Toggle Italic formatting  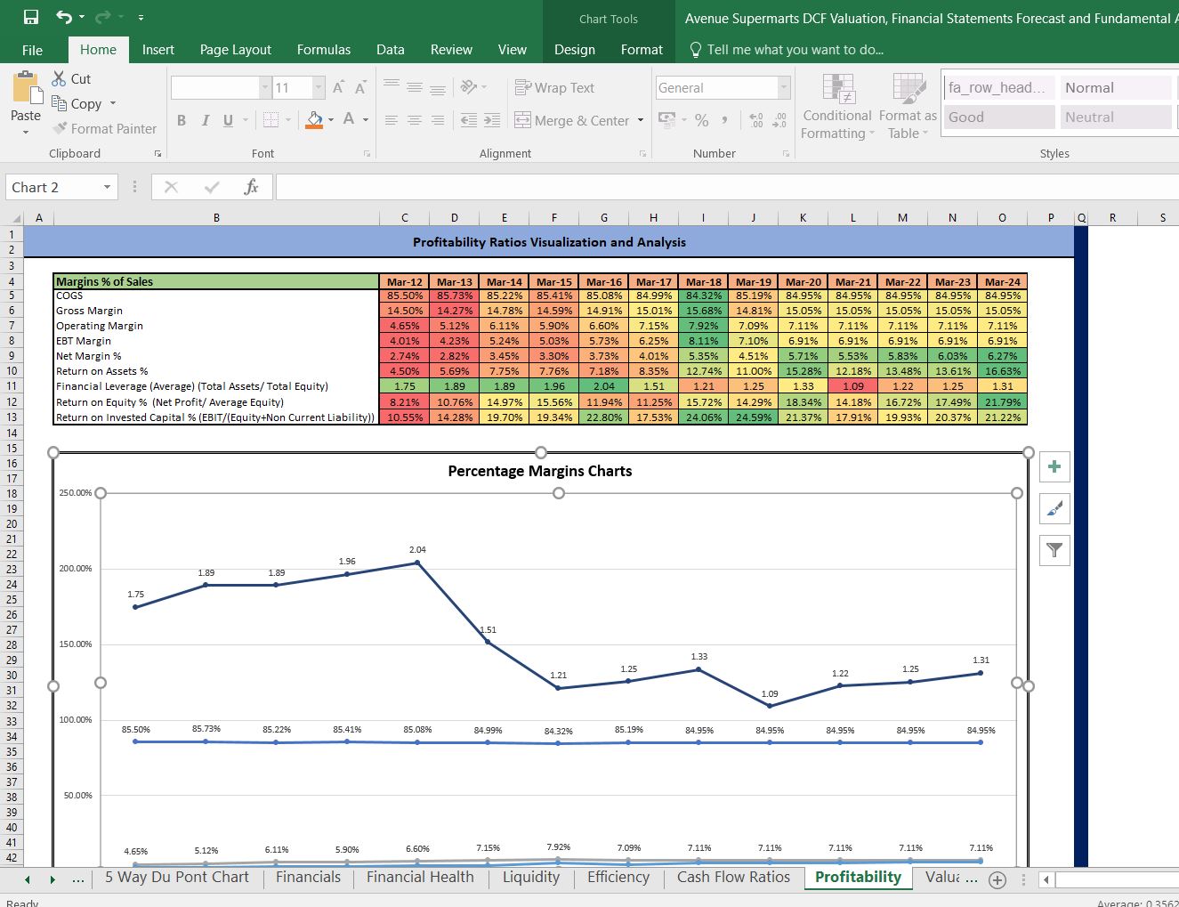206,120
